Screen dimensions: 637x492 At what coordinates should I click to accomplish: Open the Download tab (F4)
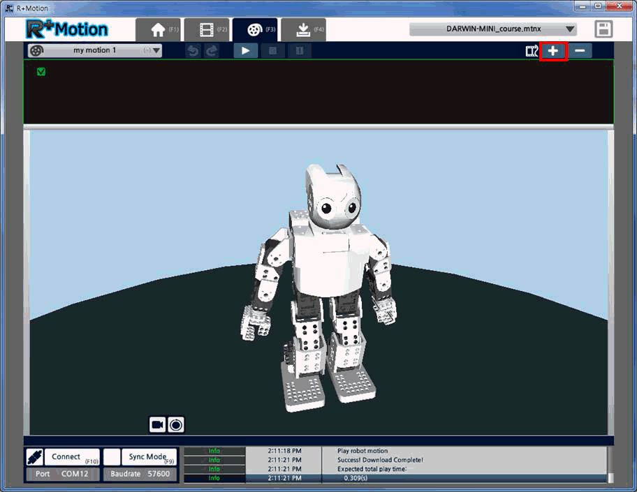point(303,29)
